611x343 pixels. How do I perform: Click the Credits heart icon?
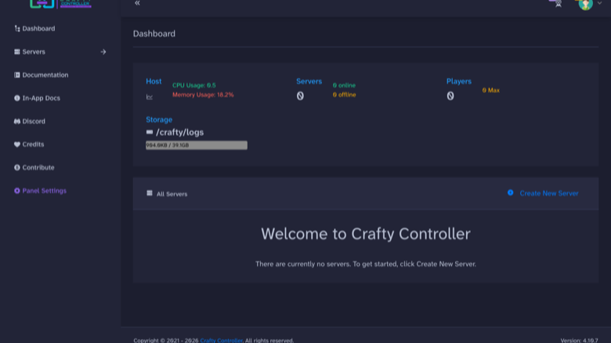pos(17,144)
